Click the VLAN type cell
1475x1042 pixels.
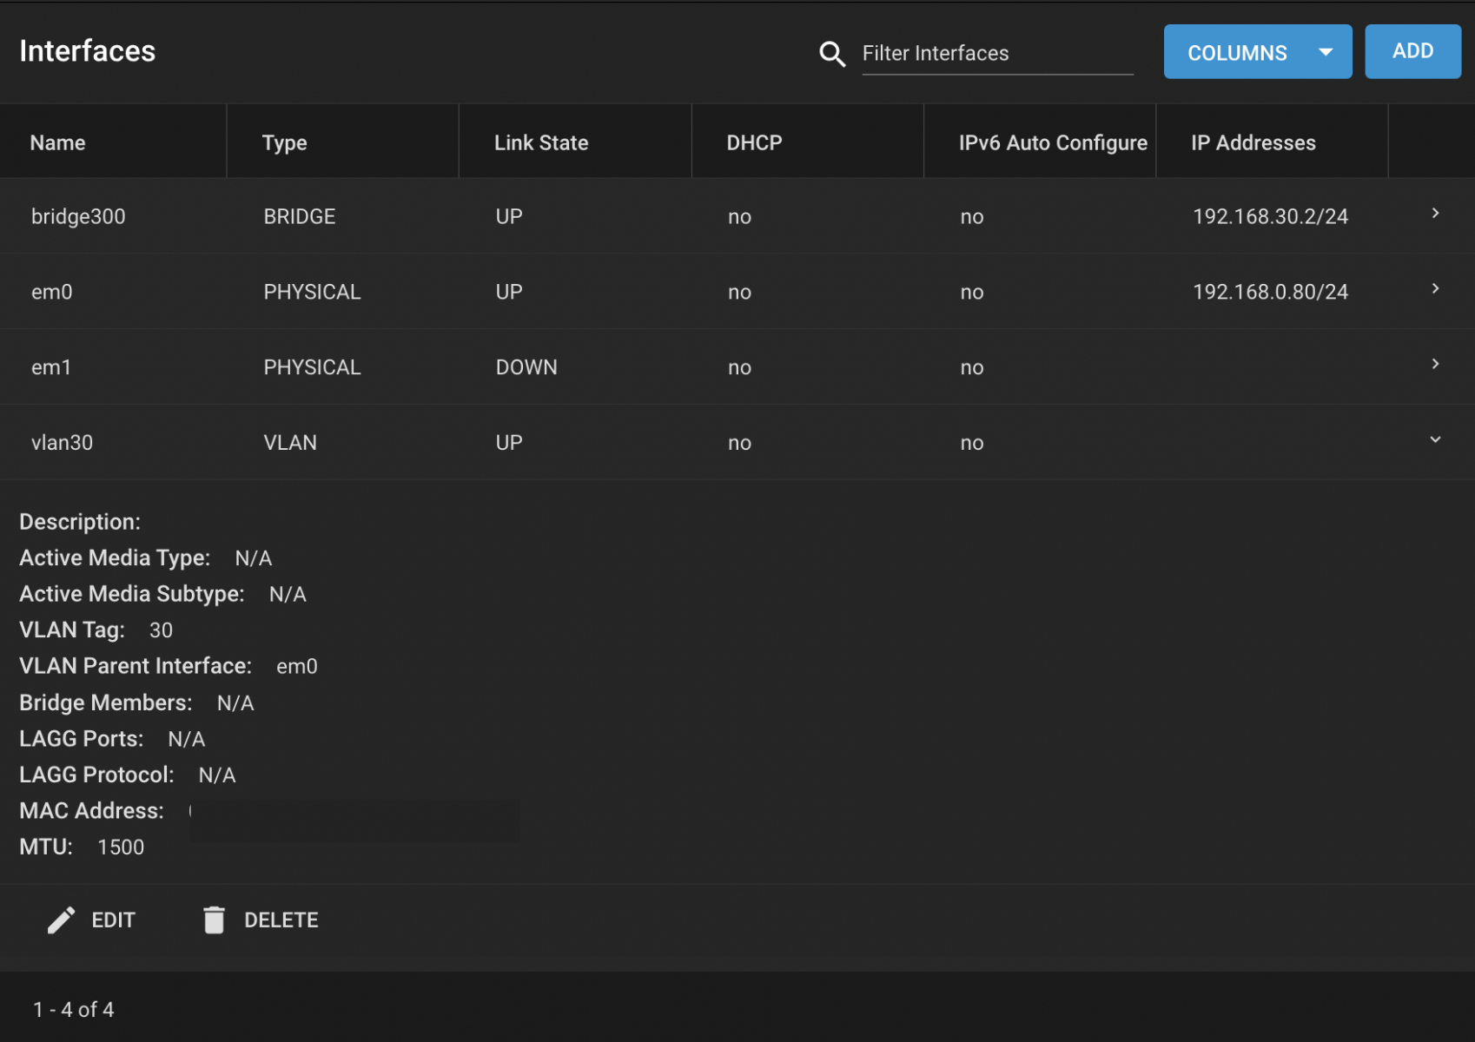pyautogui.click(x=290, y=443)
